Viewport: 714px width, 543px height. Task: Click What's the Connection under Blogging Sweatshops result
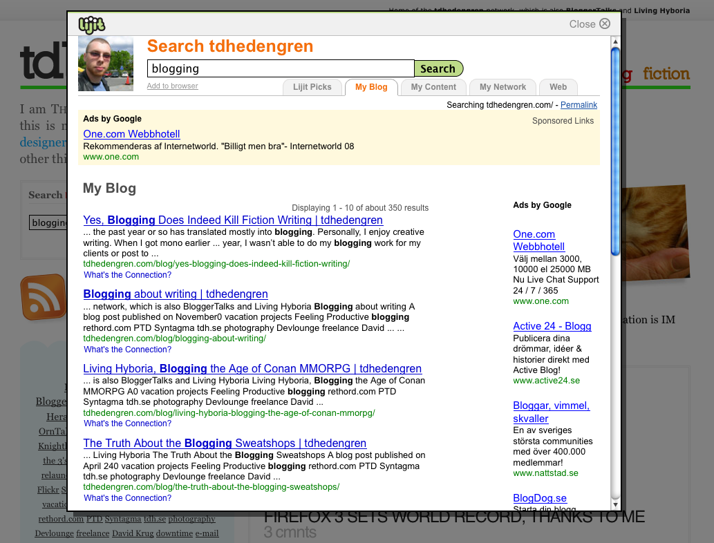[127, 498]
